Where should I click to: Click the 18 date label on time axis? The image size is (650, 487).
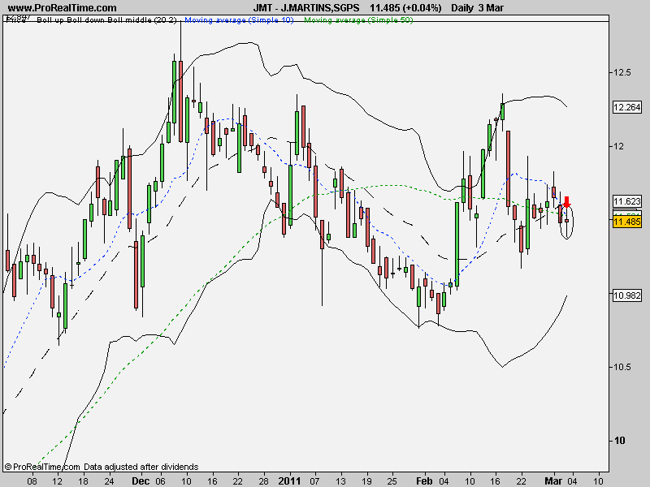pyautogui.click(x=84, y=481)
